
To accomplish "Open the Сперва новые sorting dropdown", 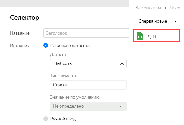I will click(x=158, y=21).
